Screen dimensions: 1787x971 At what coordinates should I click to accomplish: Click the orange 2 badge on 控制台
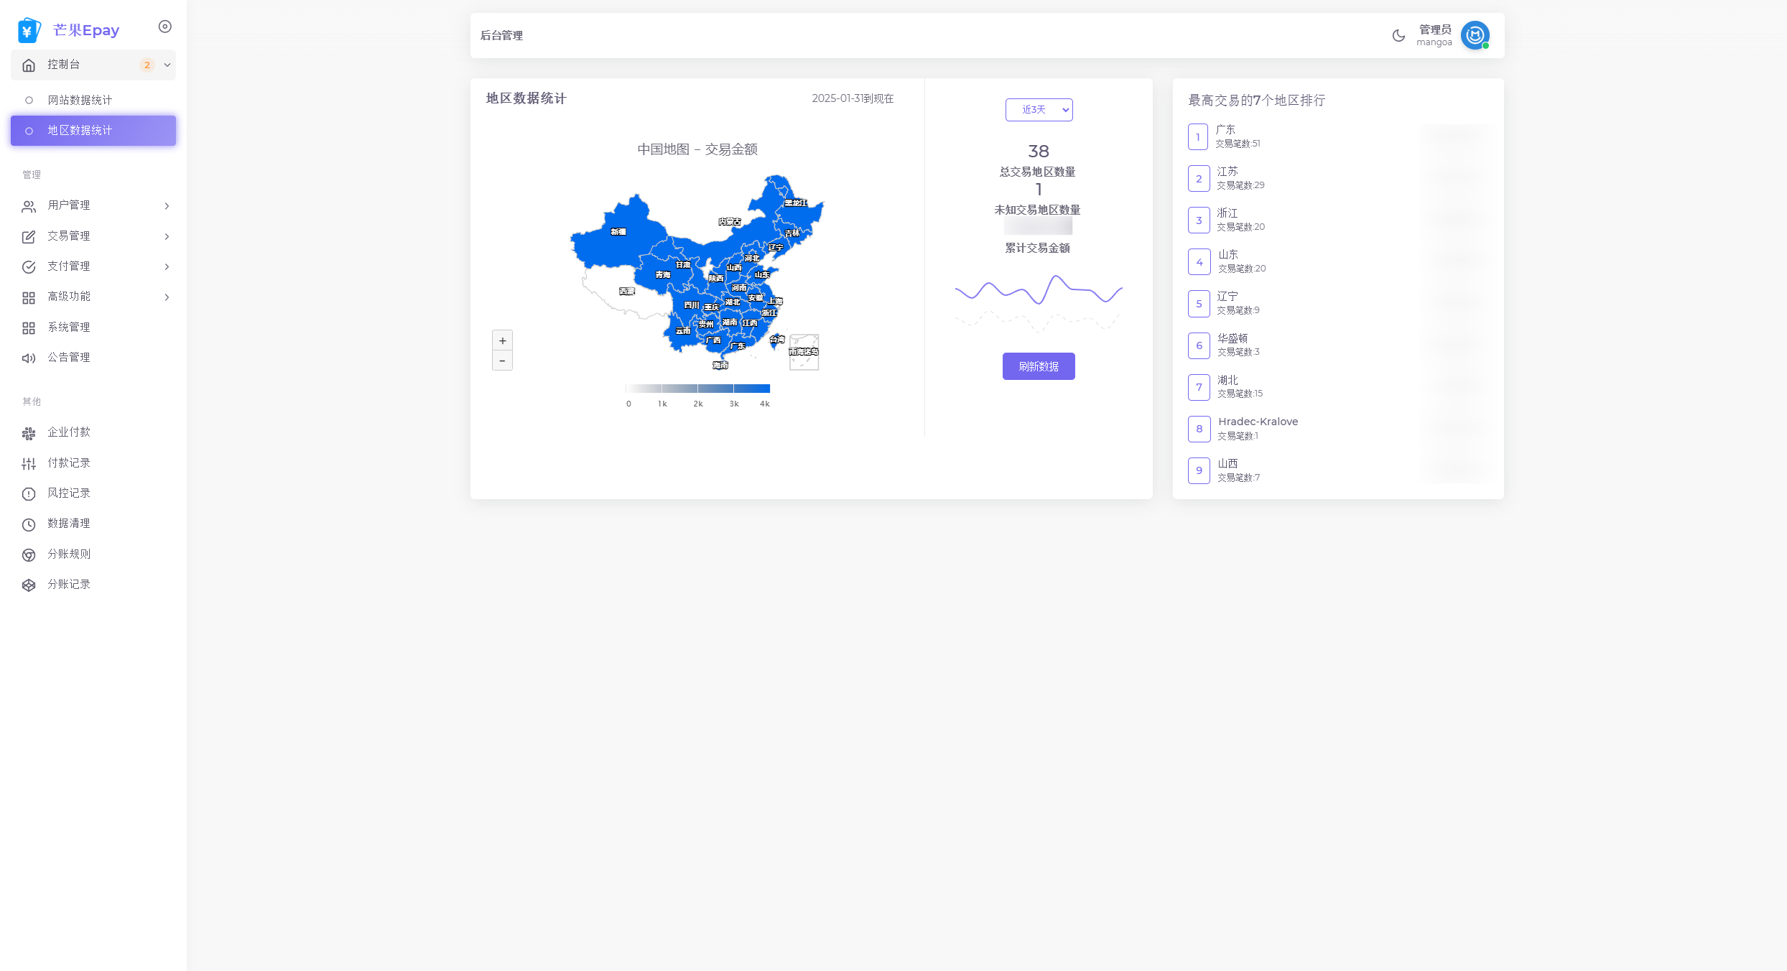[147, 65]
